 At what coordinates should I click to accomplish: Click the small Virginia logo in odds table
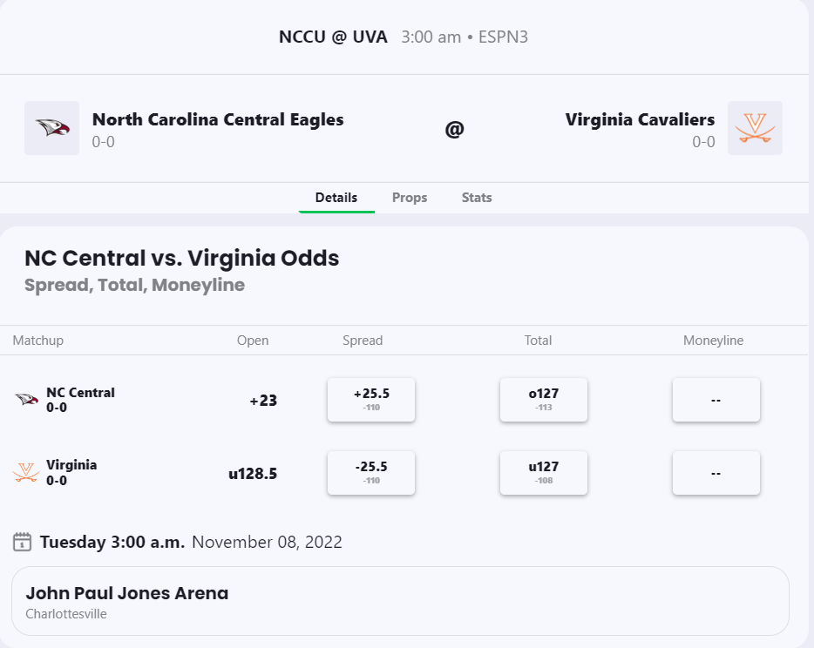point(26,473)
